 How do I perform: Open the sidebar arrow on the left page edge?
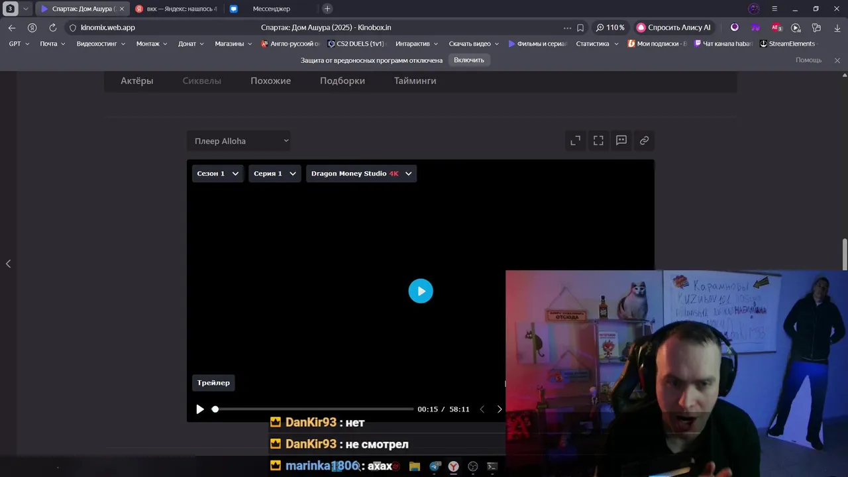pyautogui.click(x=8, y=264)
